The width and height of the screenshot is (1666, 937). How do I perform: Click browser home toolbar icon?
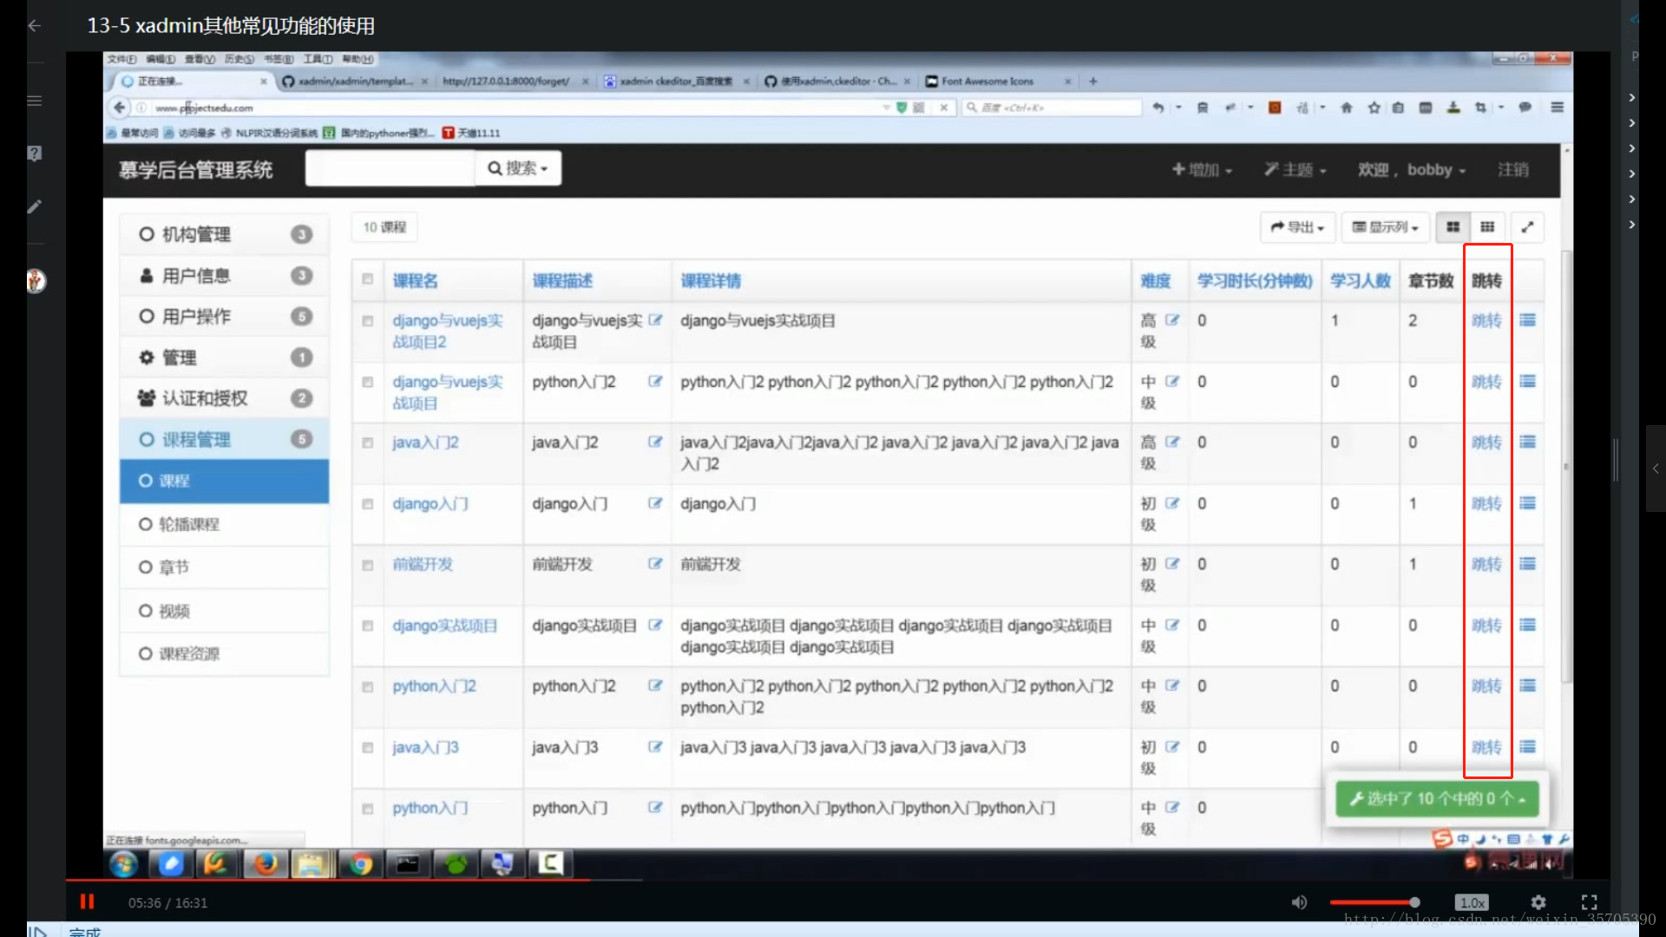[1347, 108]
